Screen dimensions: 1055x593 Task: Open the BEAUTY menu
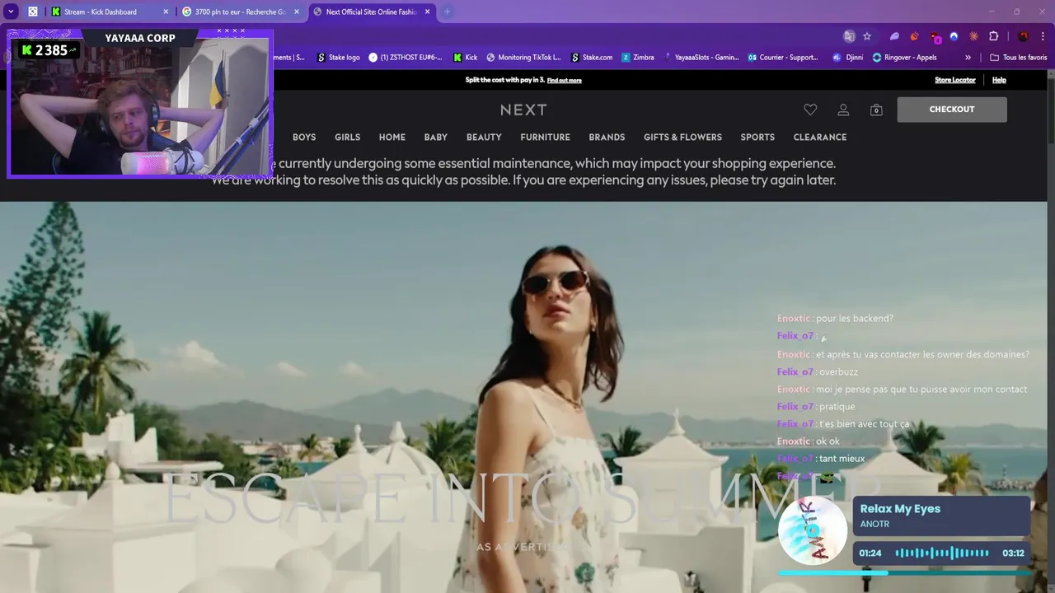(484, 138)
